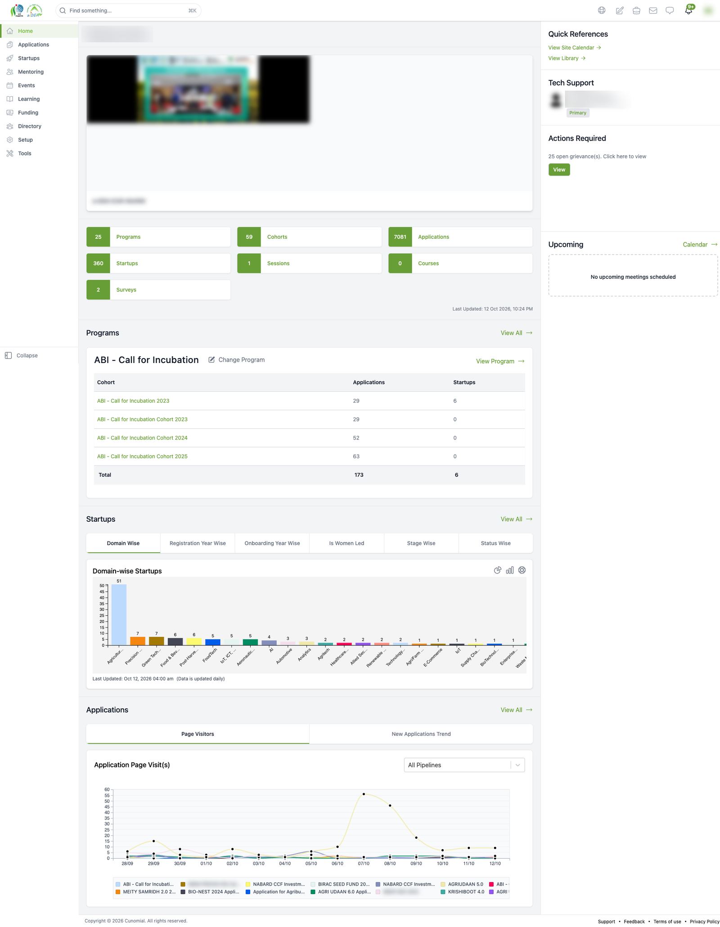The width and height of the screenshot is (720, 927).
Task: Open ABI - Call for Incubation 2023 cohort
Action: pos(133,401)
